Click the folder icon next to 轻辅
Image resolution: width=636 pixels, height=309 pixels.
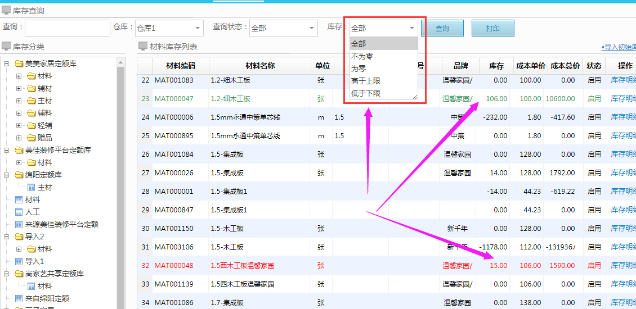click(31, 125)
